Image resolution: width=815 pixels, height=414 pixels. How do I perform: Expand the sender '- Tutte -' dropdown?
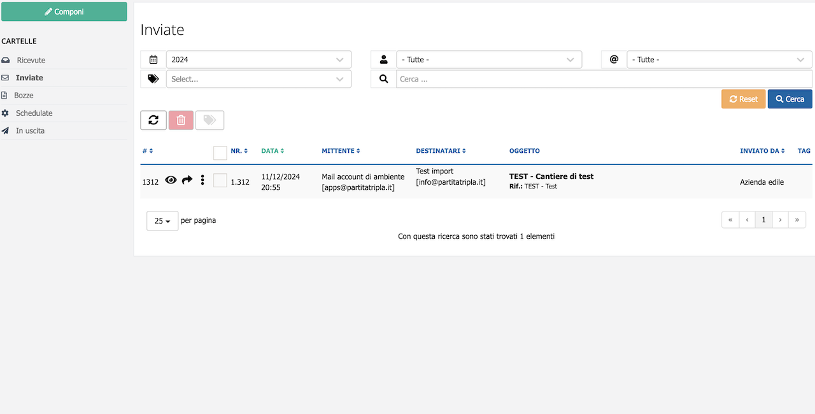(489, 60)
